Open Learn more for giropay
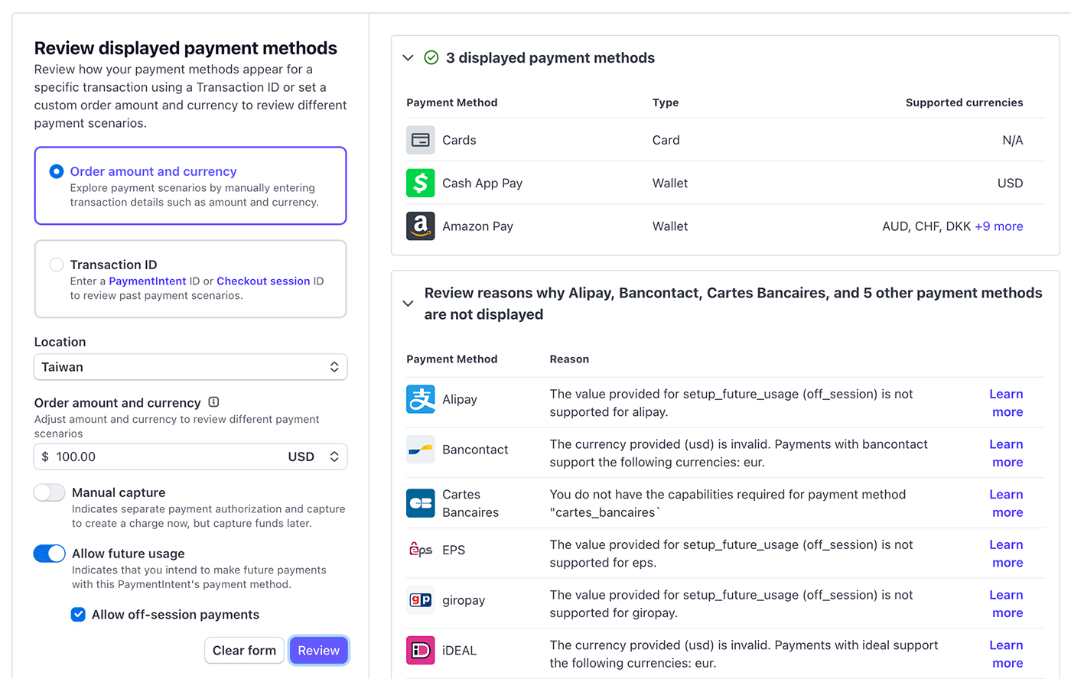 [1007, 604]
